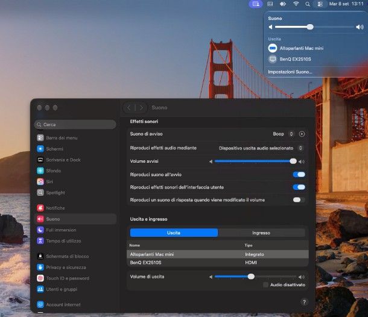The width and height of the screenshot is (368, 317).
Task: Open Barra dei menu settings icon
Action: 40,137
